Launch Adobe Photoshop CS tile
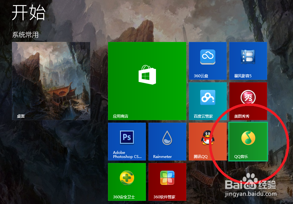Viewport: 293px width, 204px height. pos(127,142)
